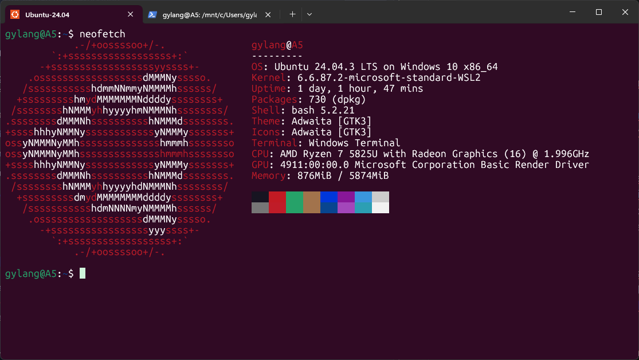Screen dimensions: 639x360
Task: Click the black swatch in the top palette row
Action: click(x=260, y=197)
